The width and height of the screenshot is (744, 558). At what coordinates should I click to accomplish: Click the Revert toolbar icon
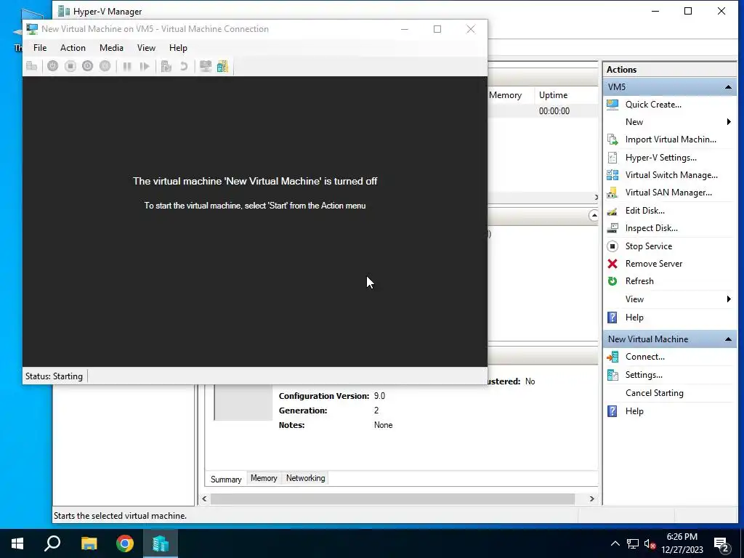(x=184, y=66)
